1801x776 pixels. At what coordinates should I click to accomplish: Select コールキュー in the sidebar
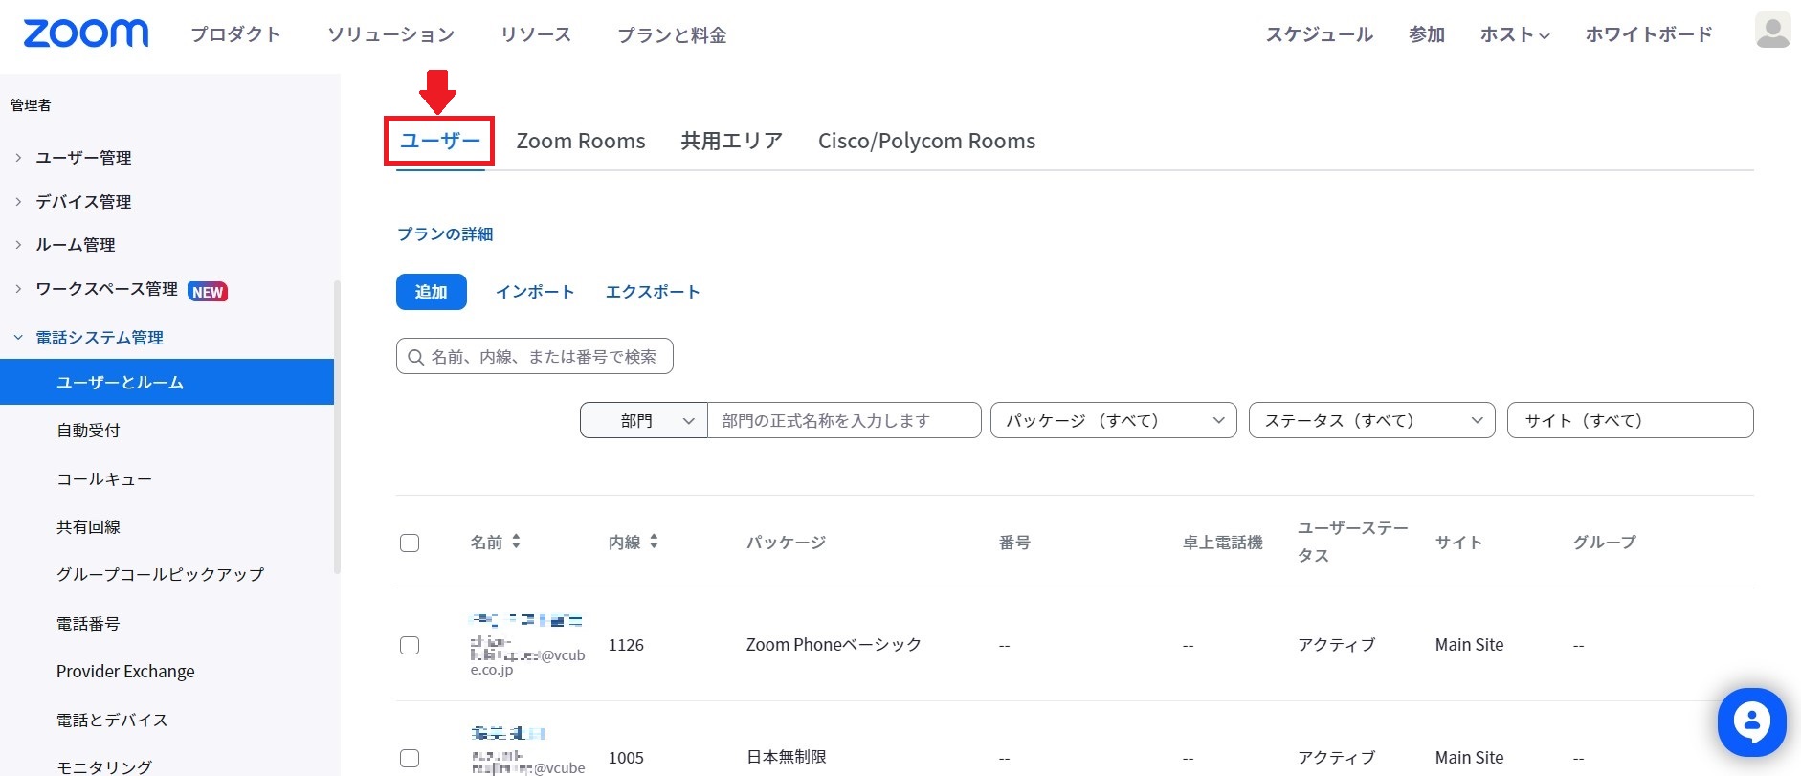[x=104, y=478]
